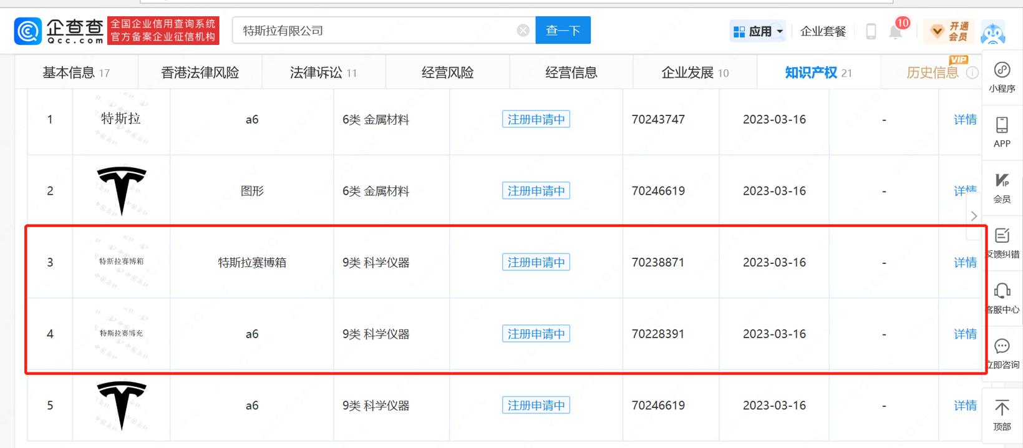Switch to 香港法律风险 tab
This screenshot has height=448, width=1023.
pos(200,73)
